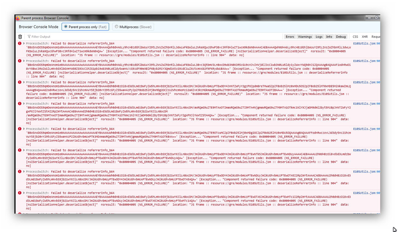Click the Browser Console Mode label
The image size is (411, 232).
[39, 27]
